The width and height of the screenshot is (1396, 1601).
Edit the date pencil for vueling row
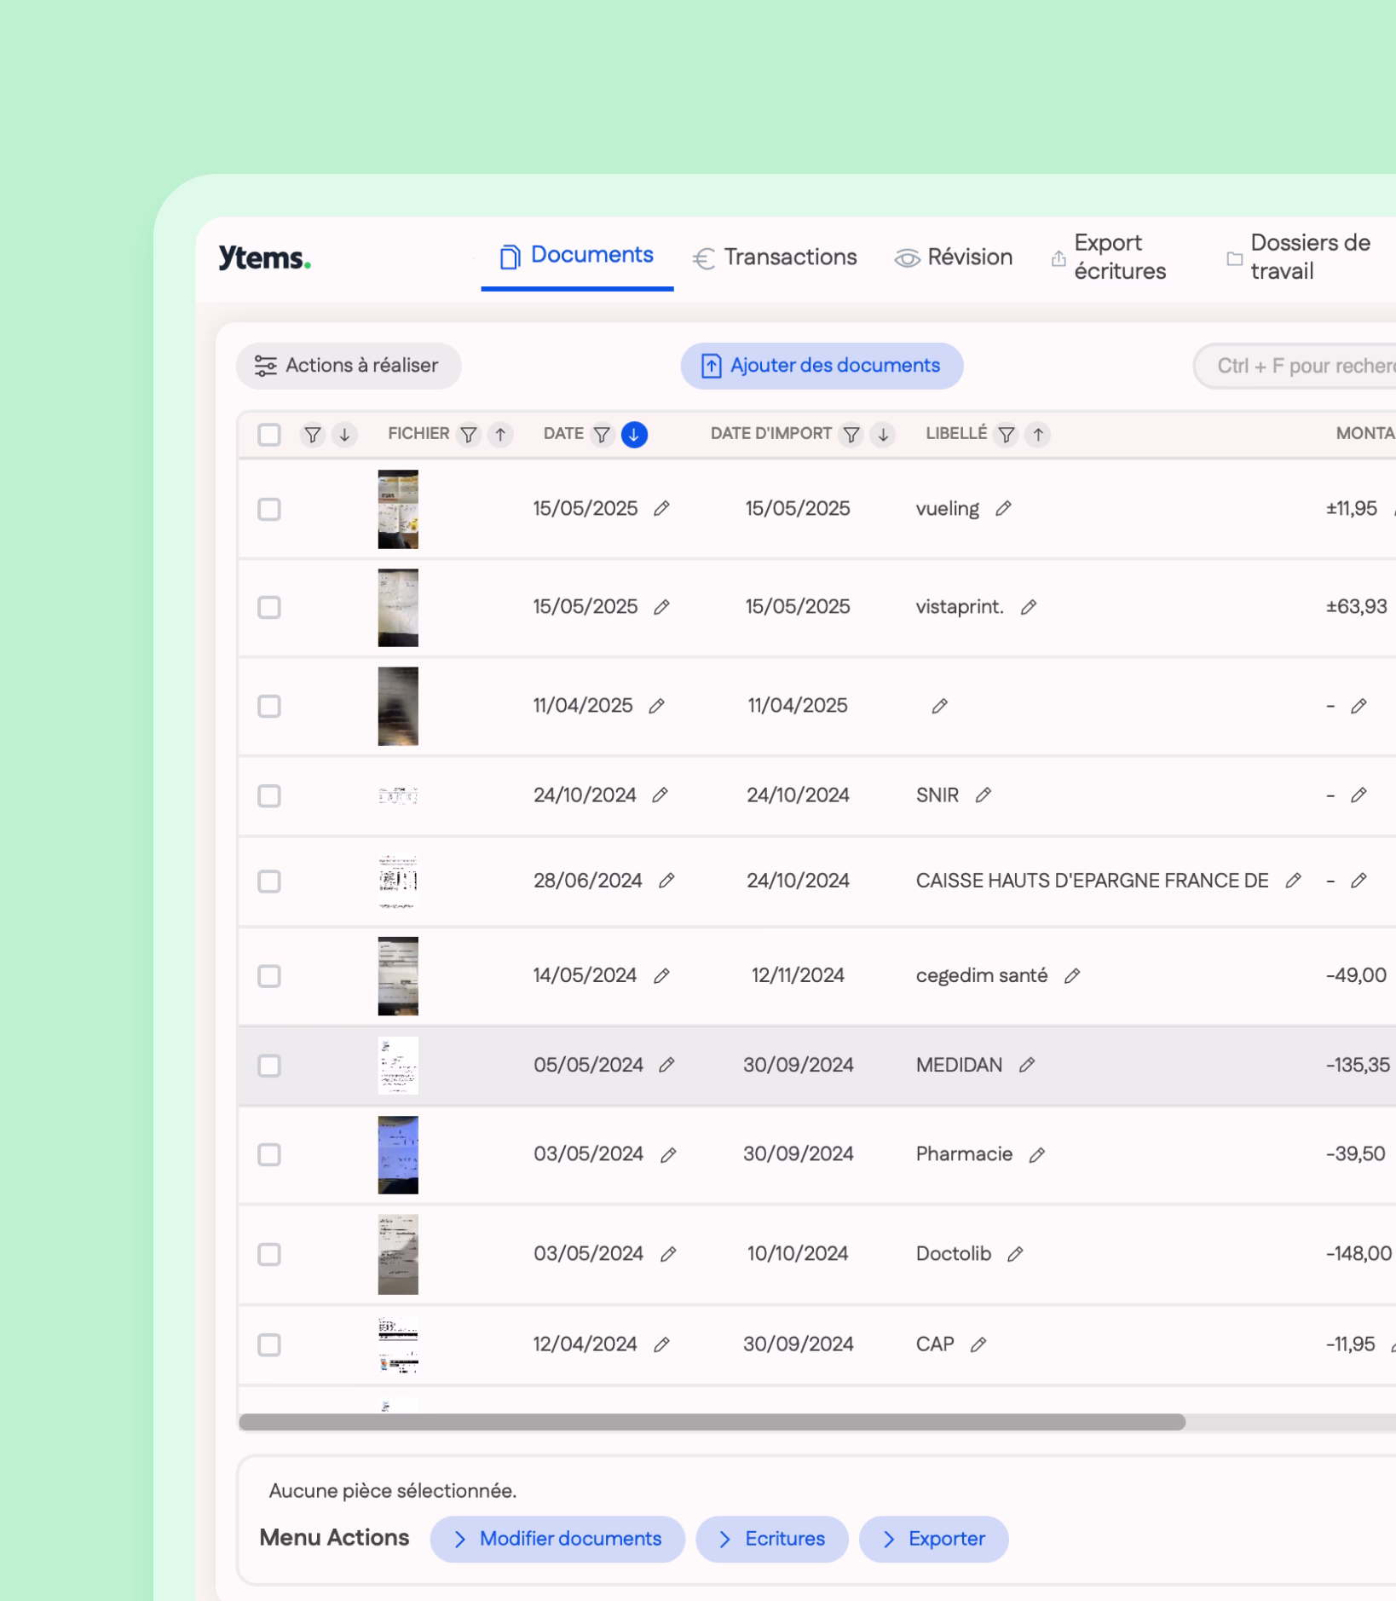point(661,509)
